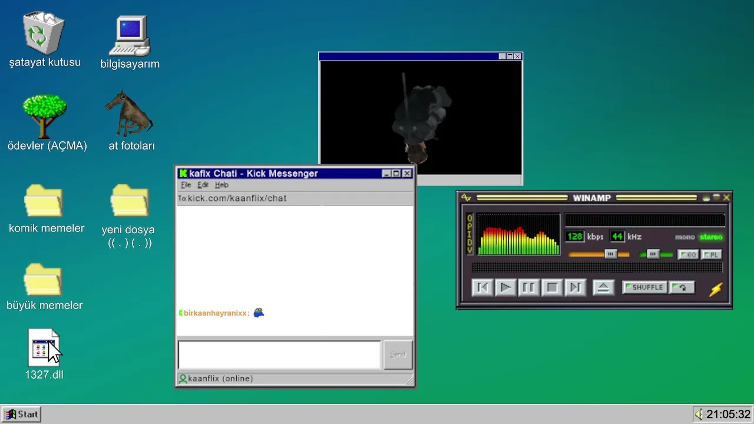754x424 pixels.
Task: Click Winamp play button
Action: tap(505, 287)
